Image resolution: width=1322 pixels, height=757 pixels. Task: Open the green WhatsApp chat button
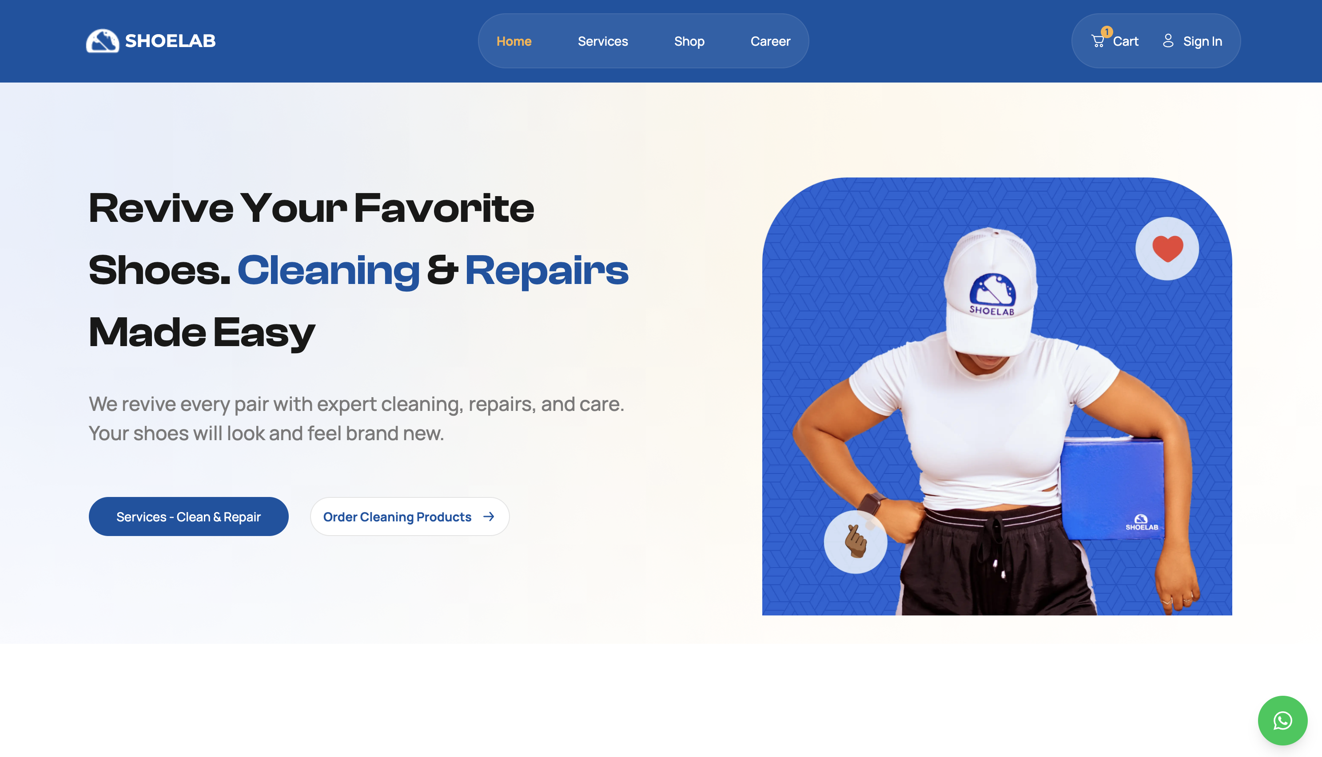pyautogui.click(x=1282, y=721)
